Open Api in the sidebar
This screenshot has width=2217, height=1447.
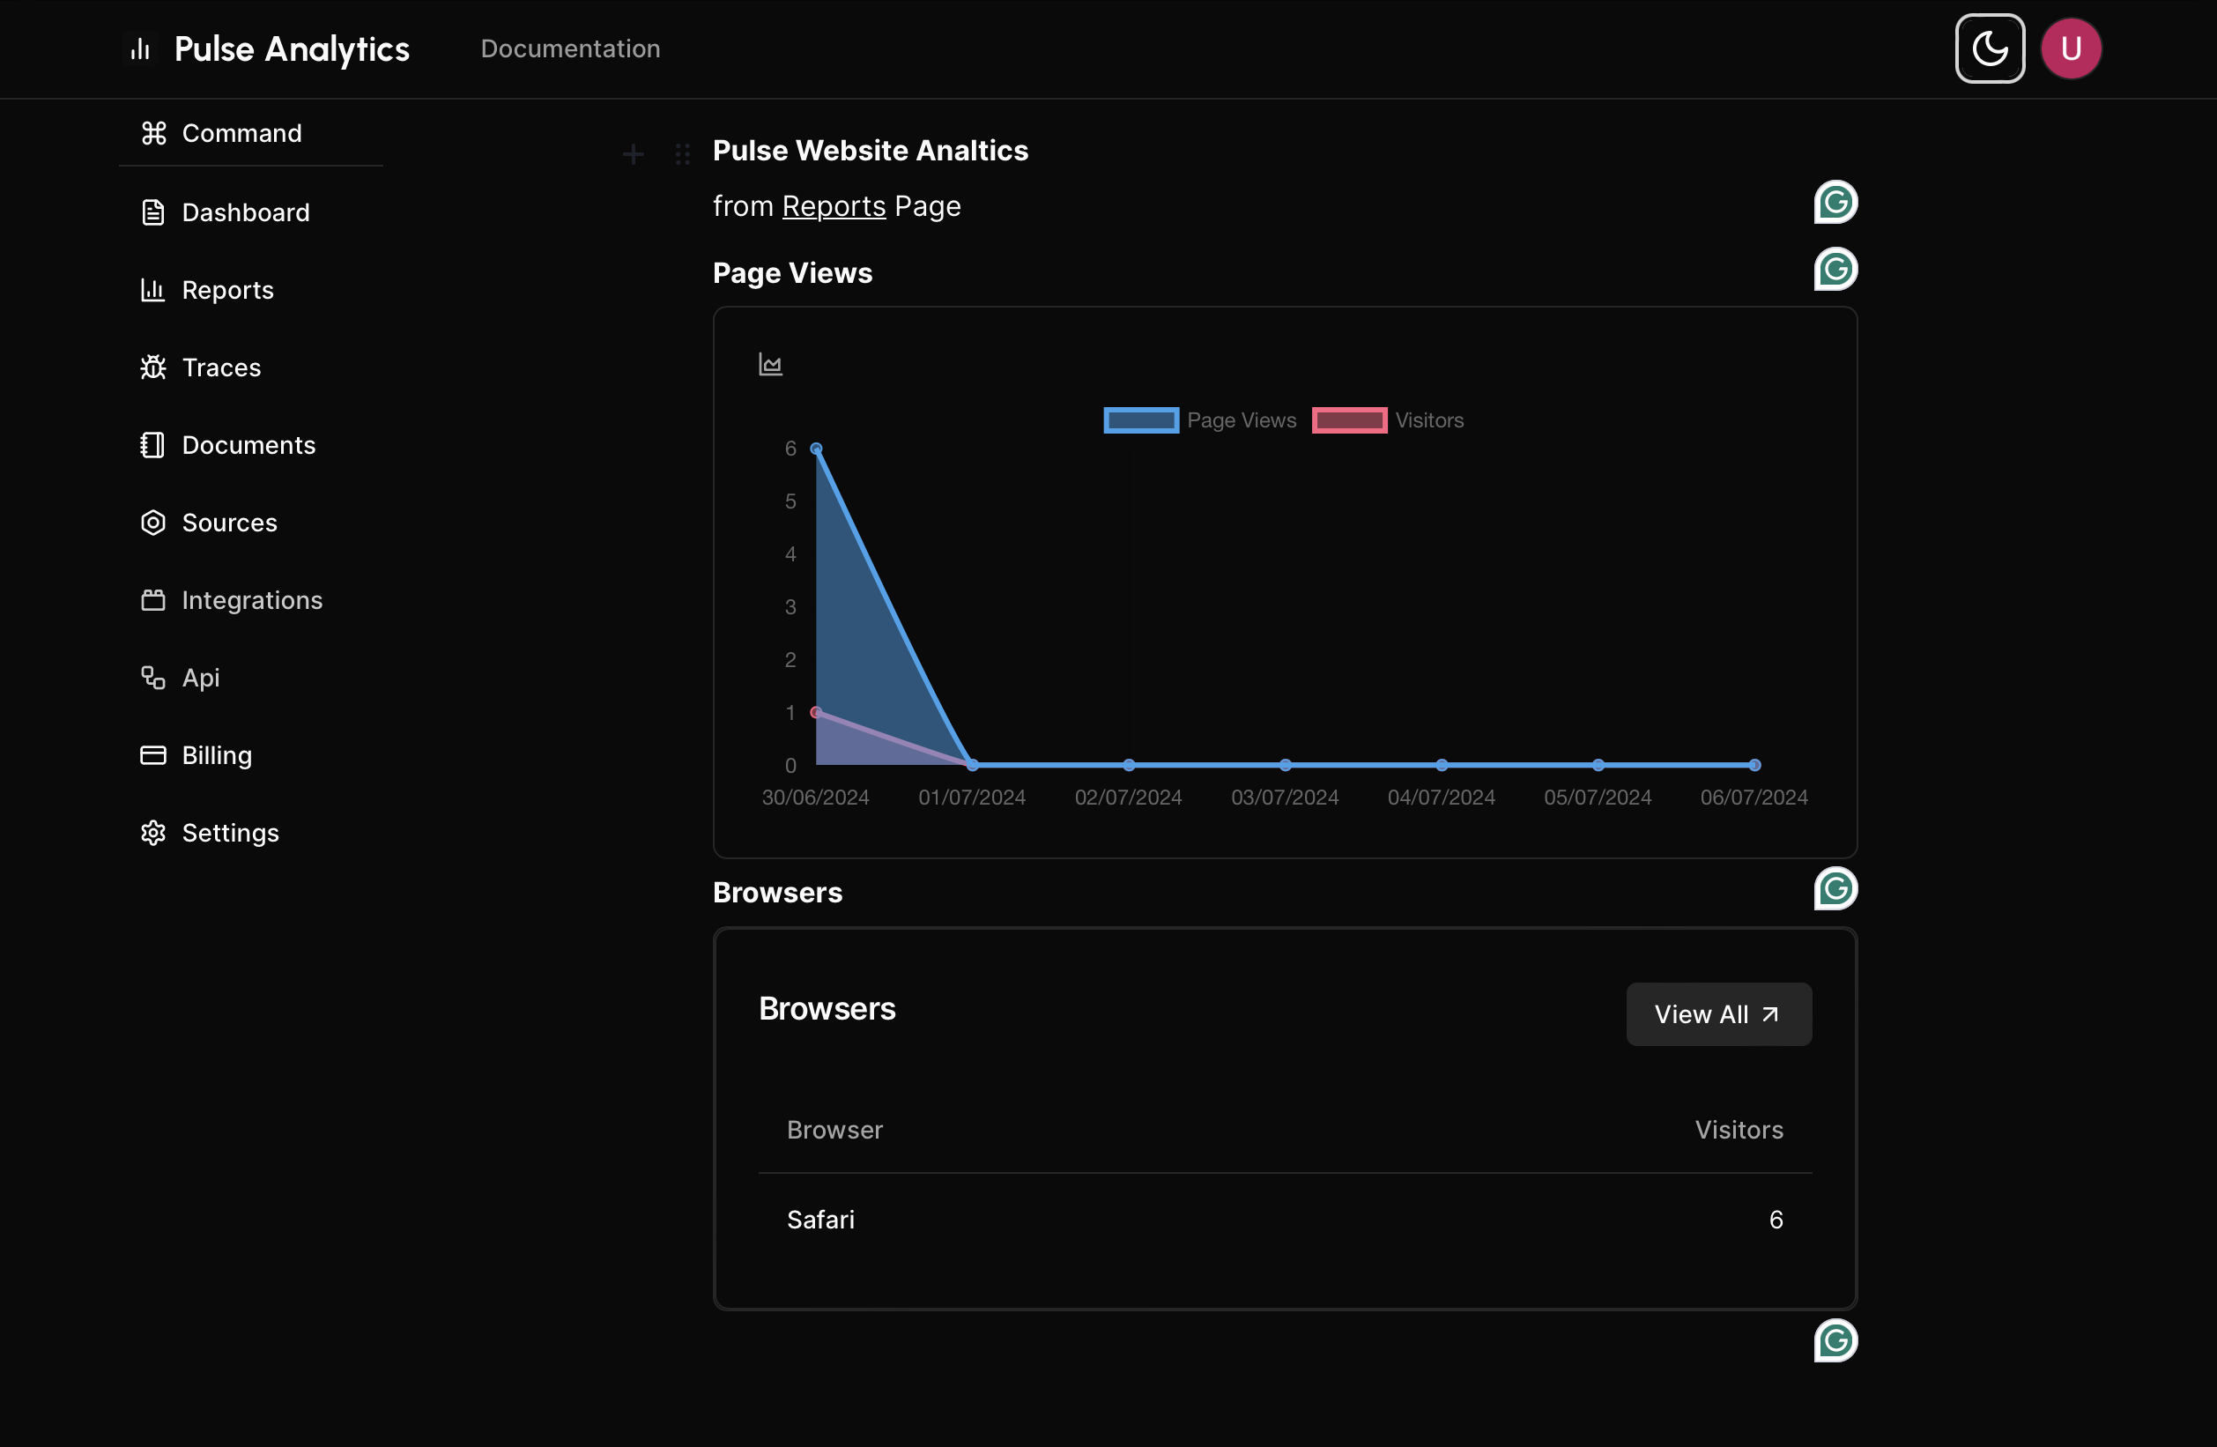(x=251, y=677)
